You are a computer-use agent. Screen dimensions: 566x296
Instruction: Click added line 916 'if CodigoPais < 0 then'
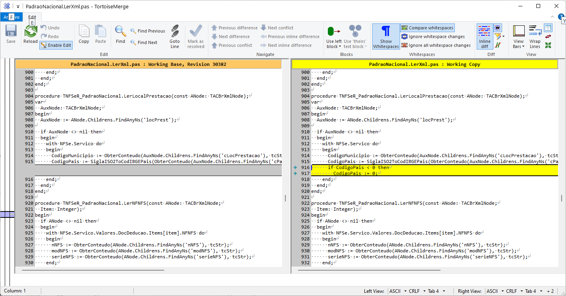coord(435,167)
